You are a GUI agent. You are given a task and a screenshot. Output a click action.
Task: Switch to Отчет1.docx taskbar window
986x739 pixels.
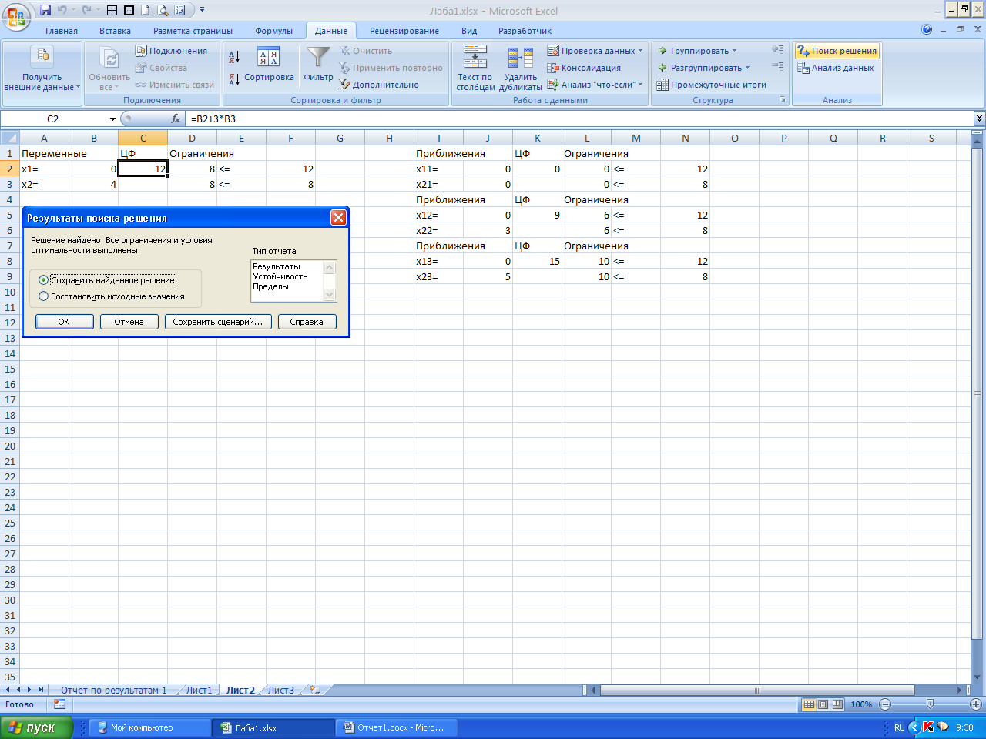coord(397,727)
